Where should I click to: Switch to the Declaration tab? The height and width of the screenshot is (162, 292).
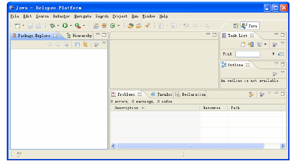[191, 95]
